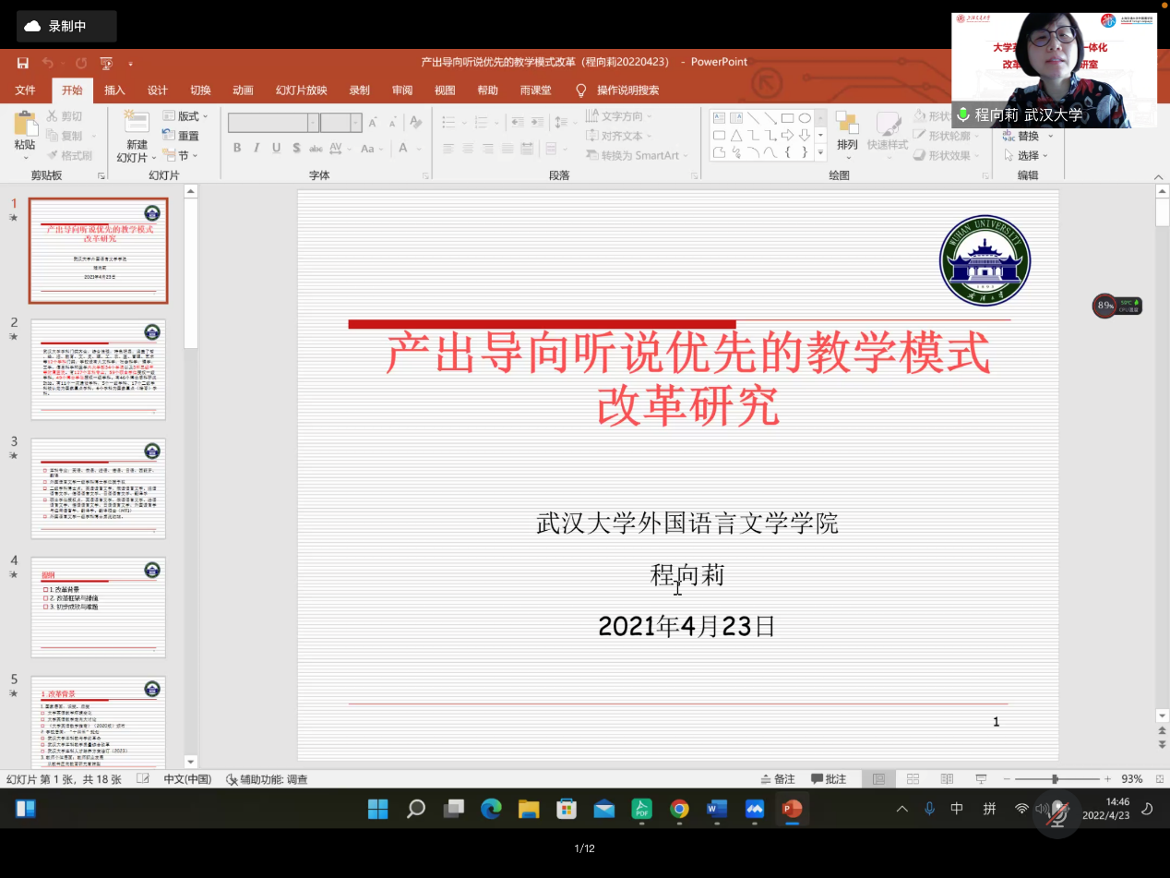Switch to Slide Sorter view in status bar
The height and width of the screenshot is (878, 1170).
pyautogui.click(x=913, y=779)
